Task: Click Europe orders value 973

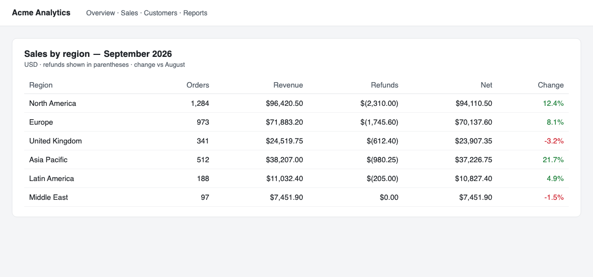Action: (x=203, y=122)
